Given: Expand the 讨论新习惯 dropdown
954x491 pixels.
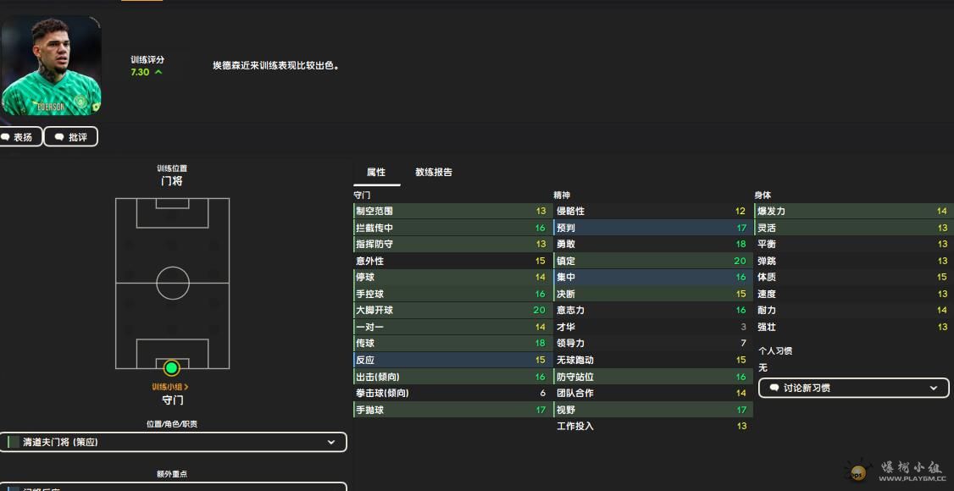Looking at the screenshot, I should click(x=934, y=389).
